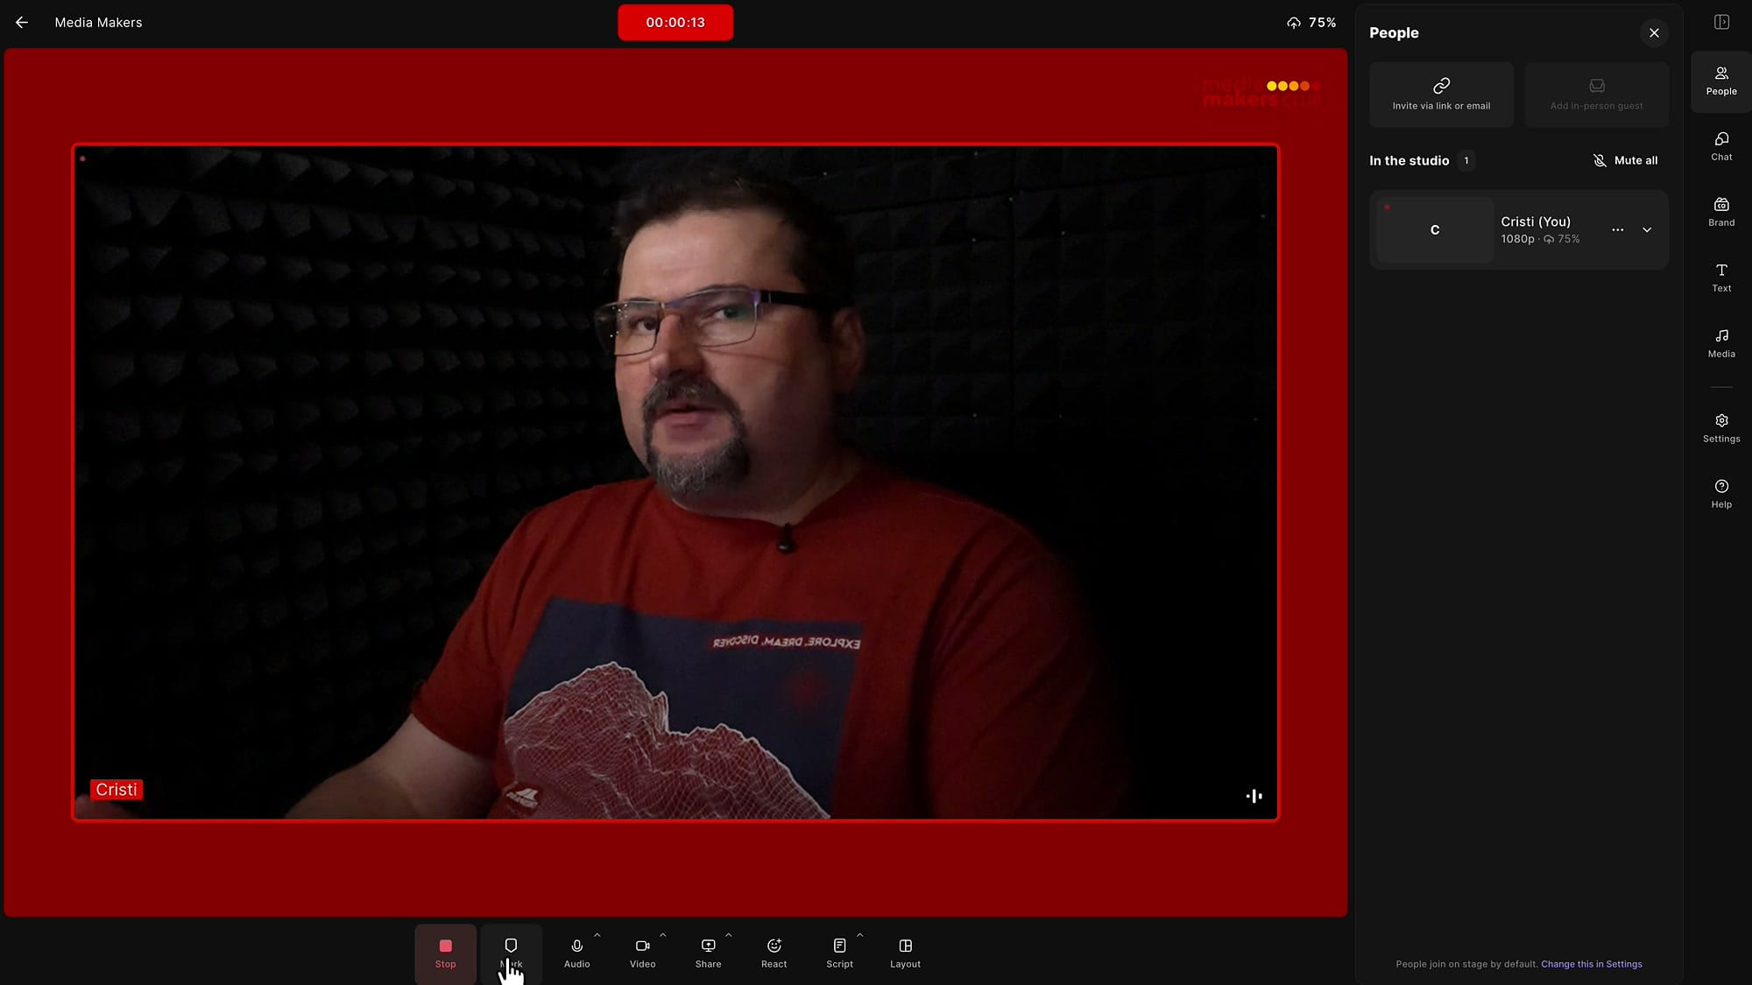This screenshot has height=985, width=1752.
Task: Open the Chat tab
Action: 1721,147
